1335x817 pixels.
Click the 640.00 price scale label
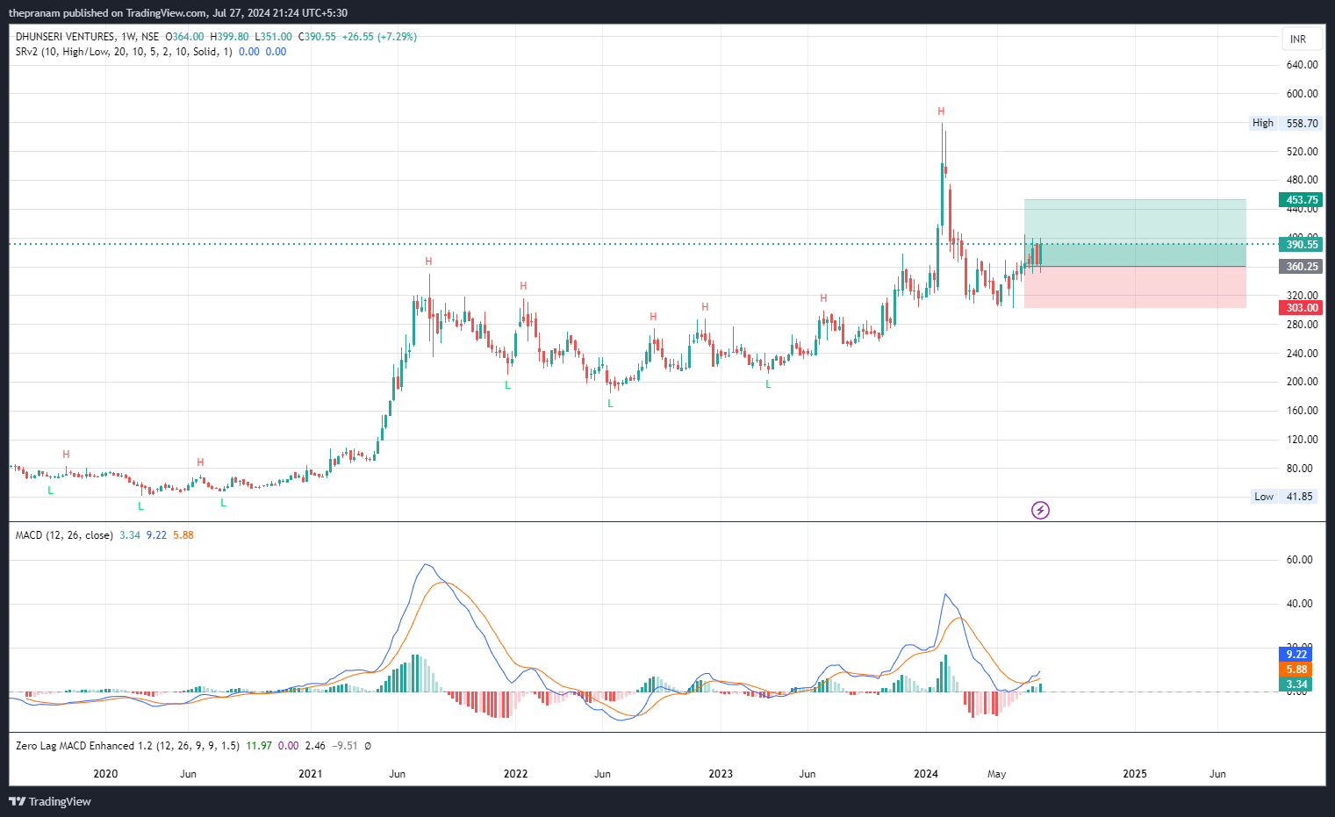1302,65
